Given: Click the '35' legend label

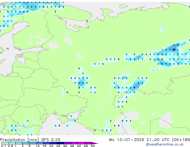Looking at the screenshot, I should pos(72,146).
